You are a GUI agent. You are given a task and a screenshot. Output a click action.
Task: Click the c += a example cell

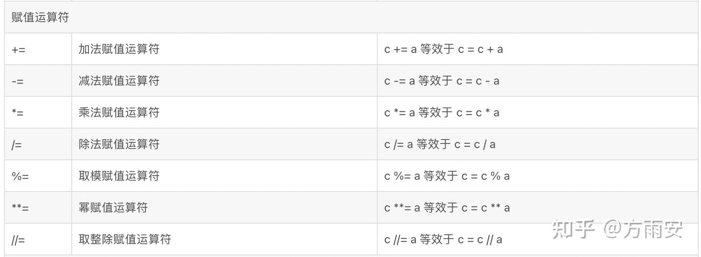click(x=443, y=49)
